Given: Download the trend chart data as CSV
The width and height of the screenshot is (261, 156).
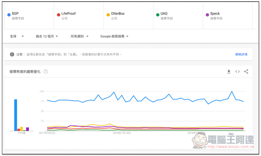Looking at the screenshot, I should coord(229,71).
